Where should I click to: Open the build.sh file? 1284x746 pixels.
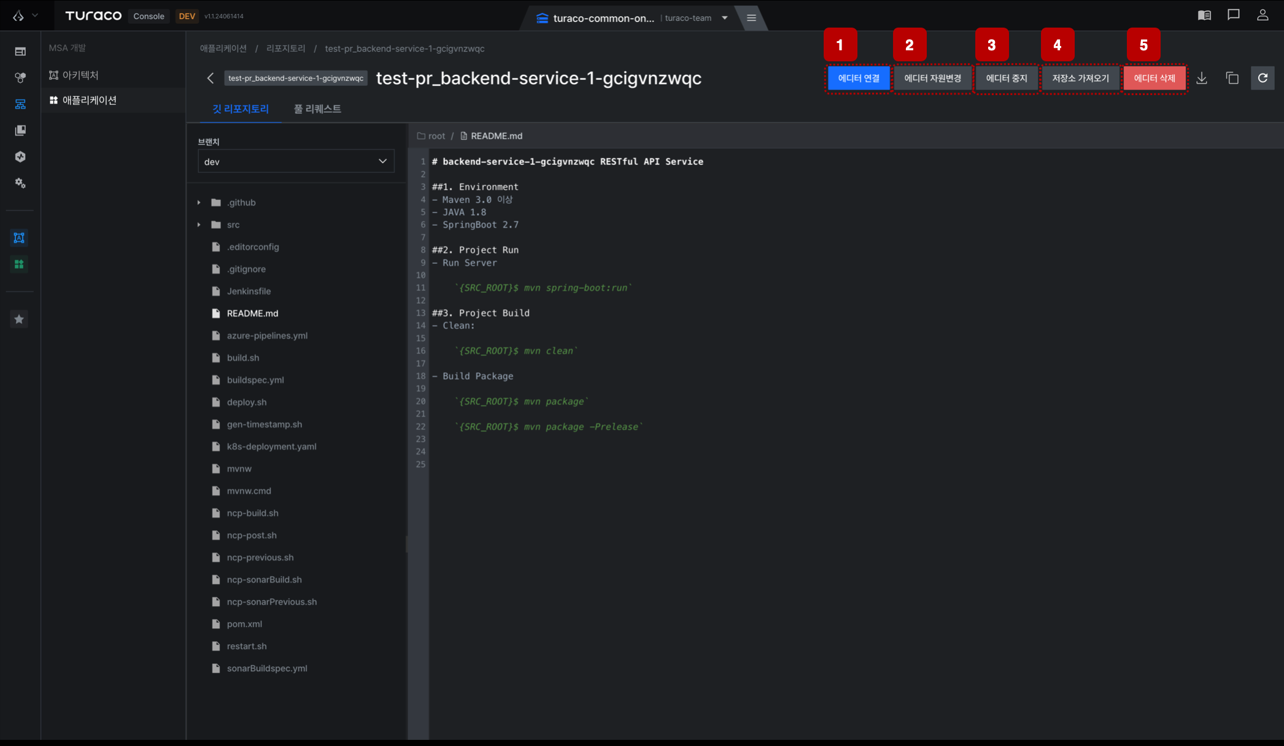(x=243, y=358)
